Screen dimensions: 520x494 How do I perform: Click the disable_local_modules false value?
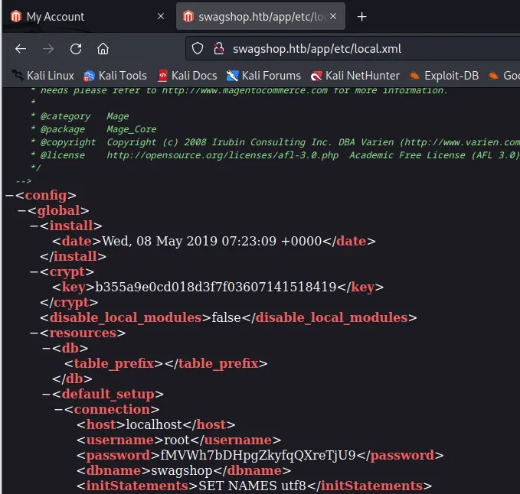(226, 317)
